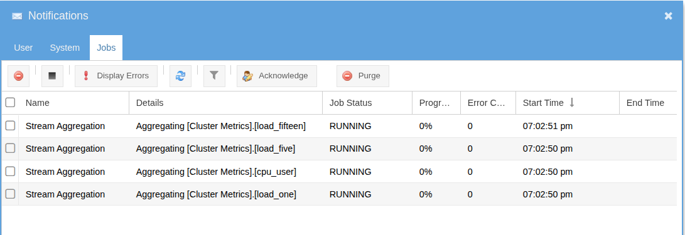The height and width of the screenshot is (235, 685).
Task: Toggle the select-all checkbox in header
Action: pos(10,102)
